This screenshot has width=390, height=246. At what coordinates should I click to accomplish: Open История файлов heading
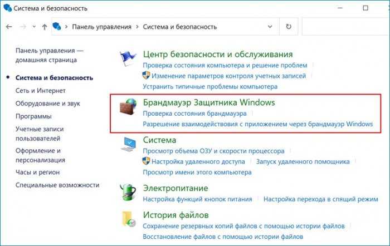(175, 215)
